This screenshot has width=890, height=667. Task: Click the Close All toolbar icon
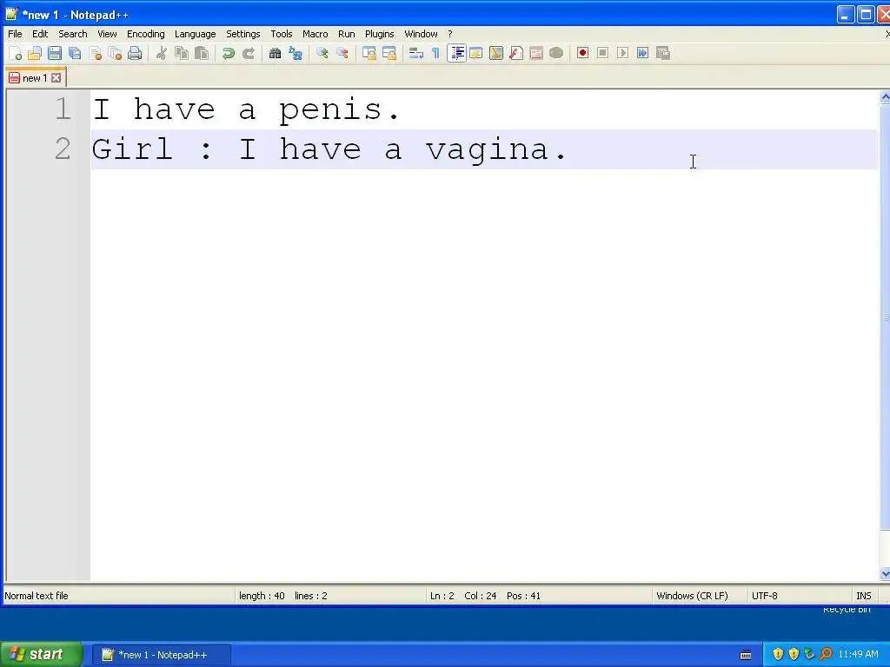click(116, 53)
